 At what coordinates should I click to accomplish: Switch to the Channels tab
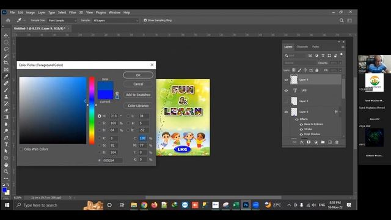[x=302, y=46]
